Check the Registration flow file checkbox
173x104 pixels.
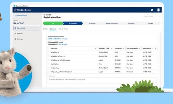click(x=48, y=64)
